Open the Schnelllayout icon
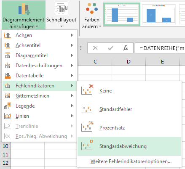Image resolution: width=185 pixels, height=169 pixels. click(62, 8)
